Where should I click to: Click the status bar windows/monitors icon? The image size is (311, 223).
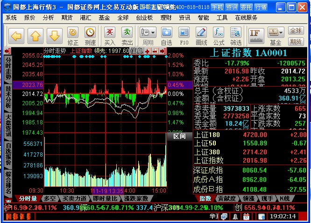pyautogui.click(x=224, y=216)
